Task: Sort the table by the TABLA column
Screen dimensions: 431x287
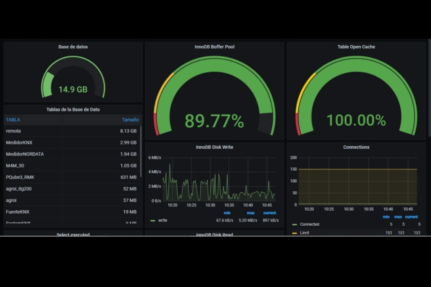Action: coord(13,120)
